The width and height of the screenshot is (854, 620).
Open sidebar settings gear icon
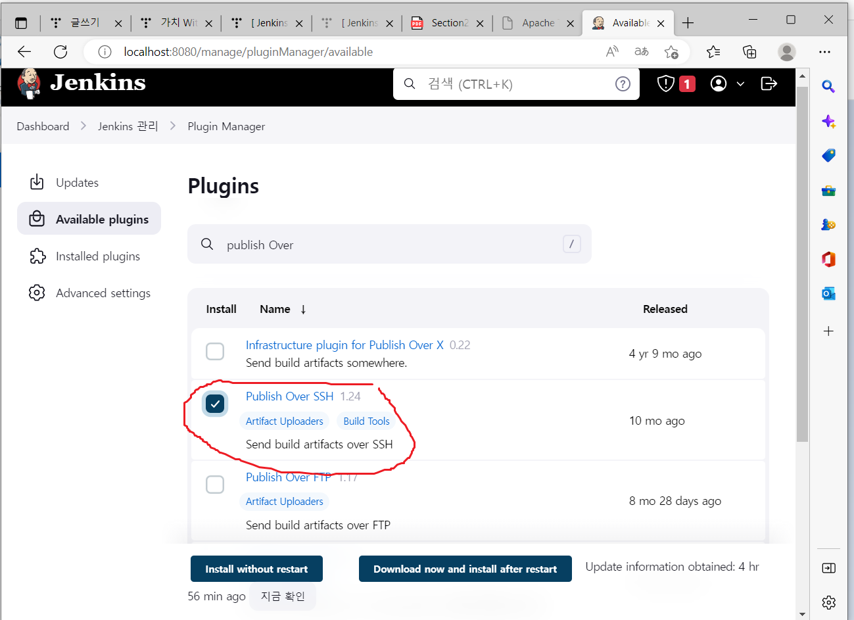pos(828,602)
